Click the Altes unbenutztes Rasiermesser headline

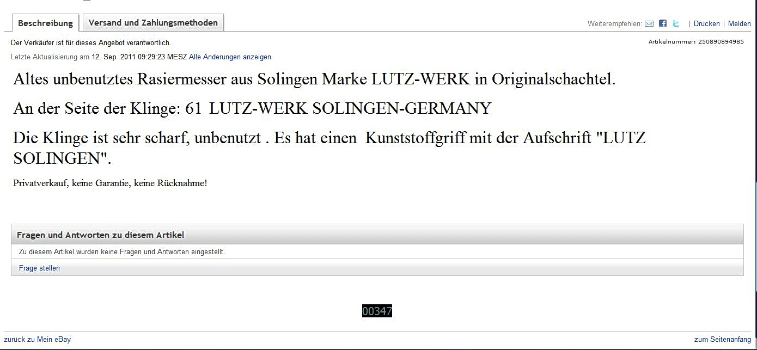coord(314,79)
